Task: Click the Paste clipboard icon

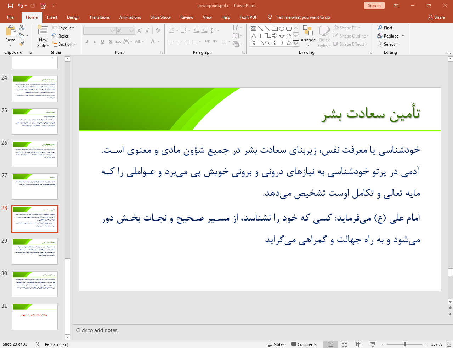Action: point(10,32)
